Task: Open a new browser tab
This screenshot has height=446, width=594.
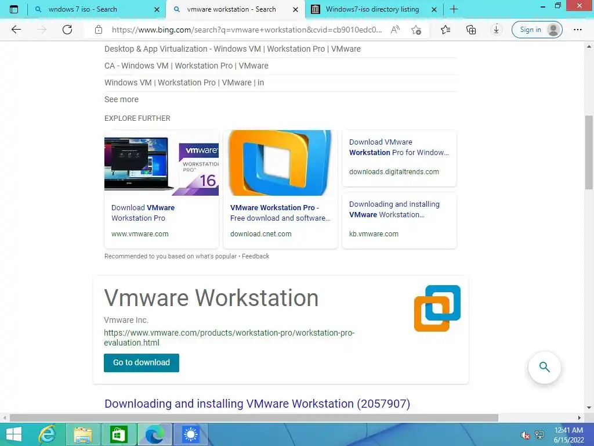Action: point(454,9)
